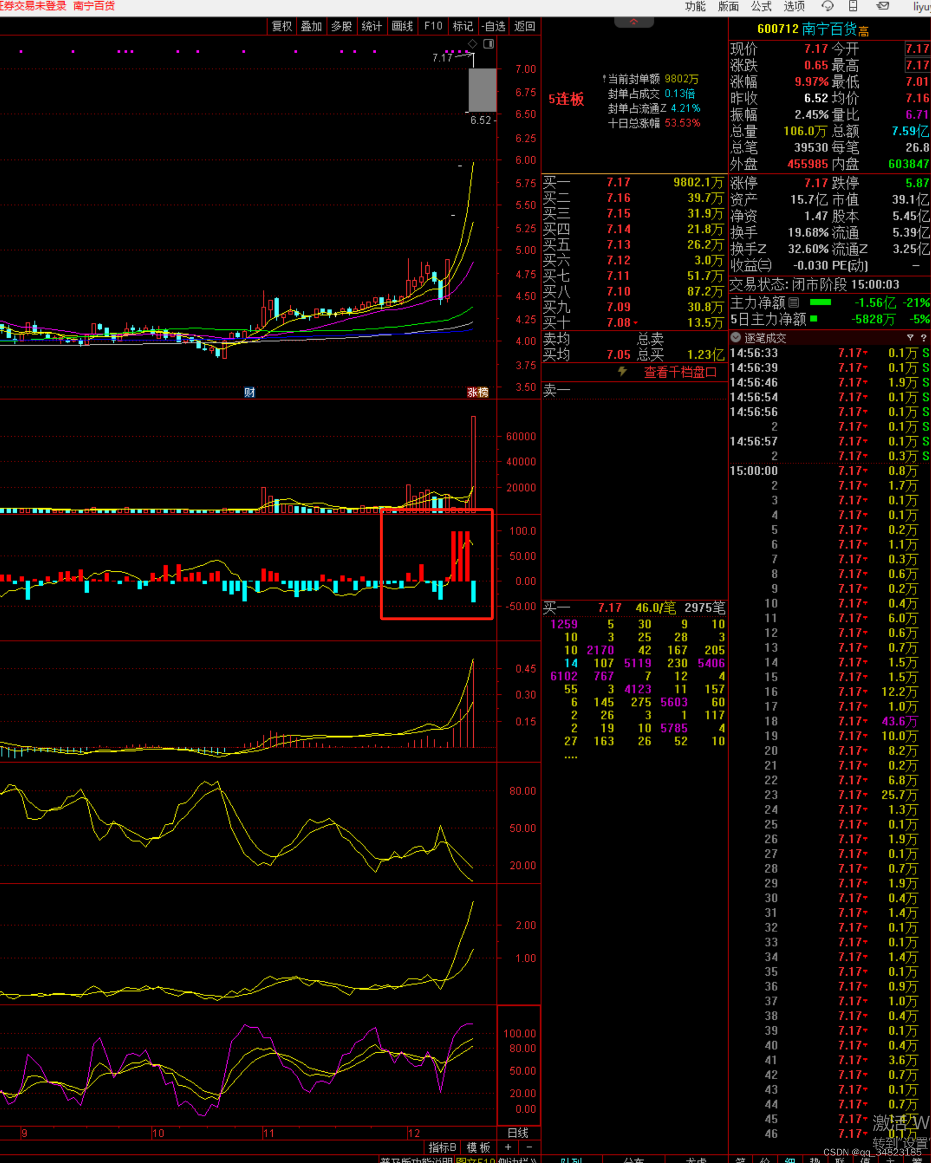The height and width of the screenshot is (1163, 931).
Task: Click the filter icon in 逐笔成交 header
Action: 910,337
